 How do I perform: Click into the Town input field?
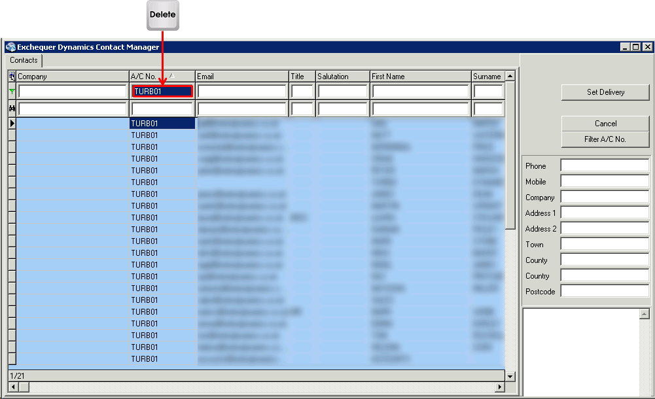pyautogui.click(x=605, y=244)
